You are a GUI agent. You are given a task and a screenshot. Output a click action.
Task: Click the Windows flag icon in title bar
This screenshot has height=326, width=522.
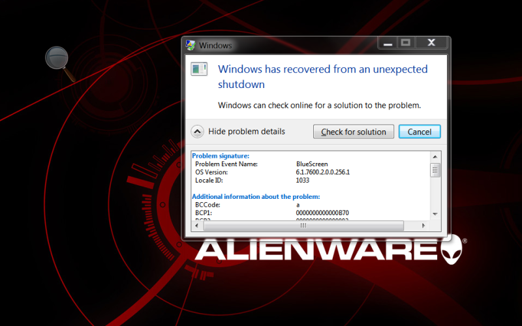click(x=191, y=45)
